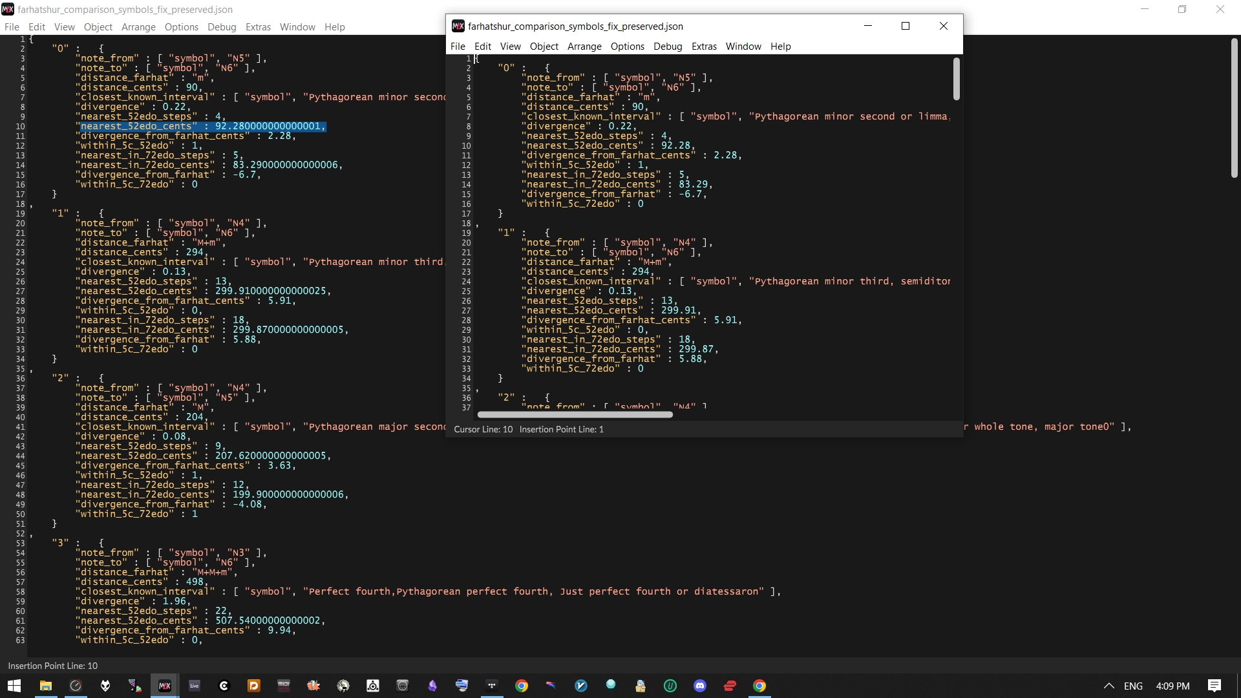Maximize the front JSON text window

pyautogui.click(x=906, y=26)
